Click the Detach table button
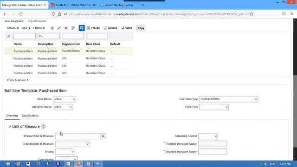Viewport: 297px width, 167px height. [110, 28]
